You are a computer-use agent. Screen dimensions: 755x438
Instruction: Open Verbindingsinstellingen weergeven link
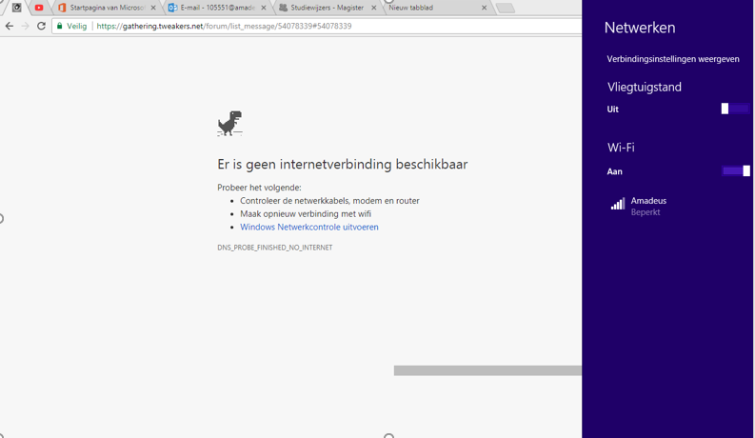point(673,59)
